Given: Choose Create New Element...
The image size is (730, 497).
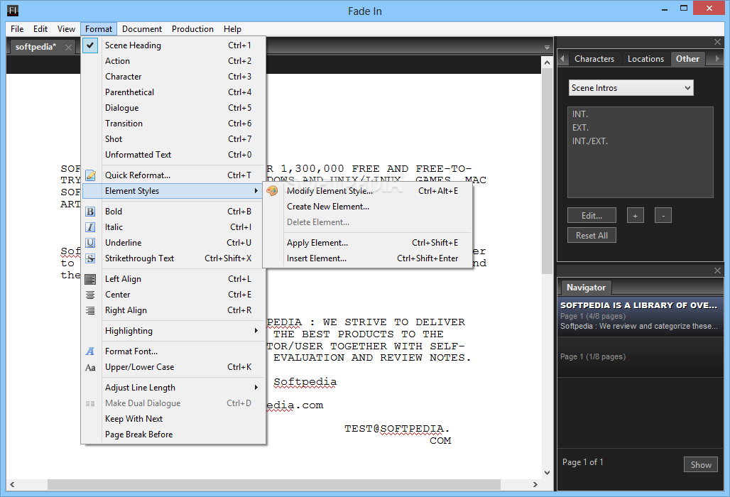Looking at the screenshot, I should 368,207.
